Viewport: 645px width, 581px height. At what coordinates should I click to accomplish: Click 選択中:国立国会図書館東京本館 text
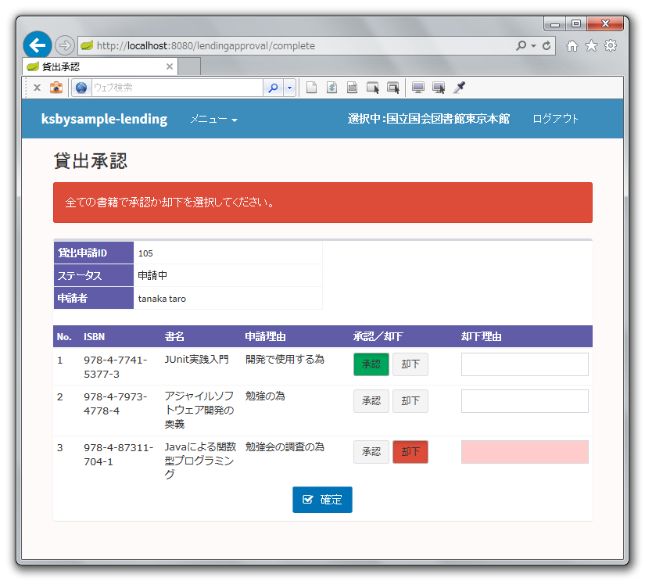pyautogui.click(x=428, y=119)
